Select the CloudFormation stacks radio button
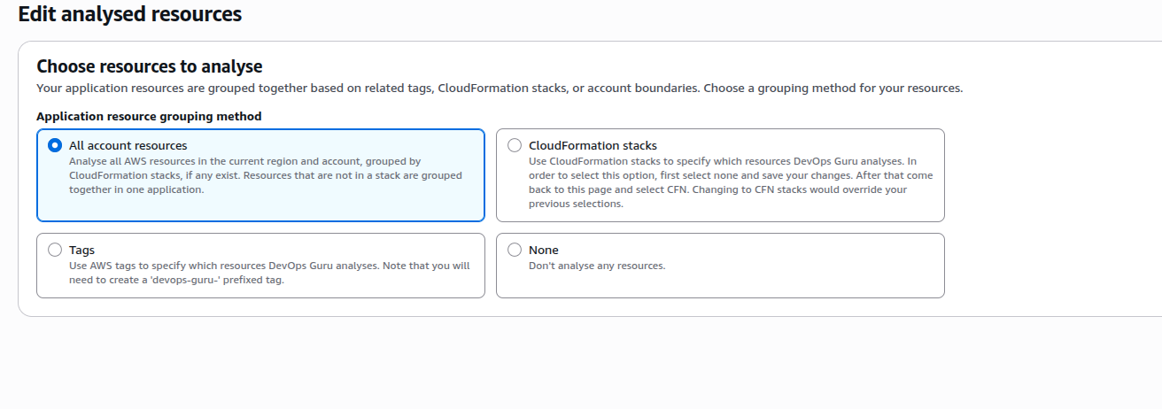Viewport: 1162px width, 409px height. (515, 145)
